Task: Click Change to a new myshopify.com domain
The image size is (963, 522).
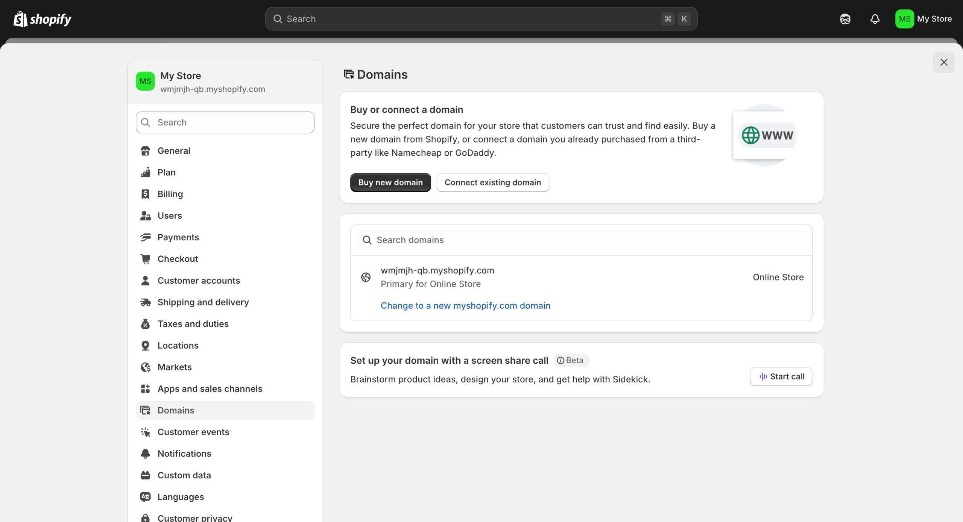Action: [x=465, y=306]
